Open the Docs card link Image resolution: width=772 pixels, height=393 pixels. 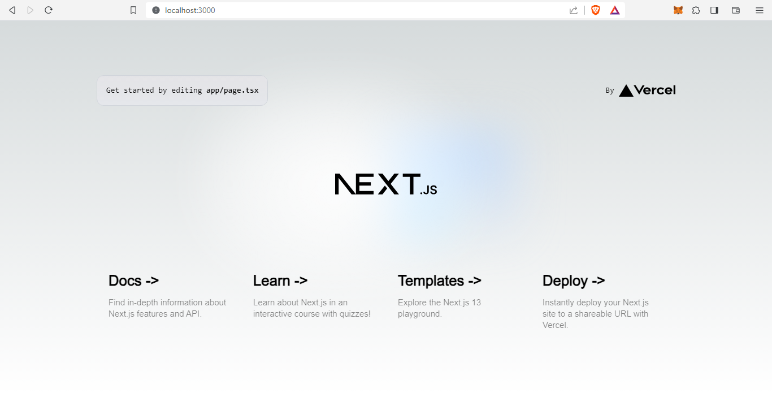(x=168, y=296)
